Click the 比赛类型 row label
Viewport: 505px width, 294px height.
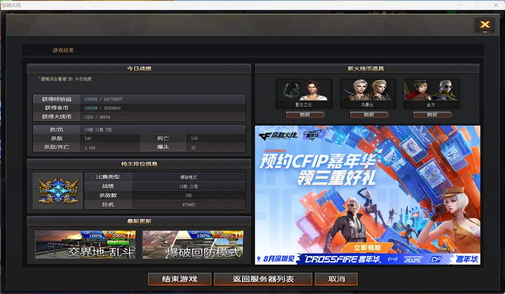[x=108, y=177]
